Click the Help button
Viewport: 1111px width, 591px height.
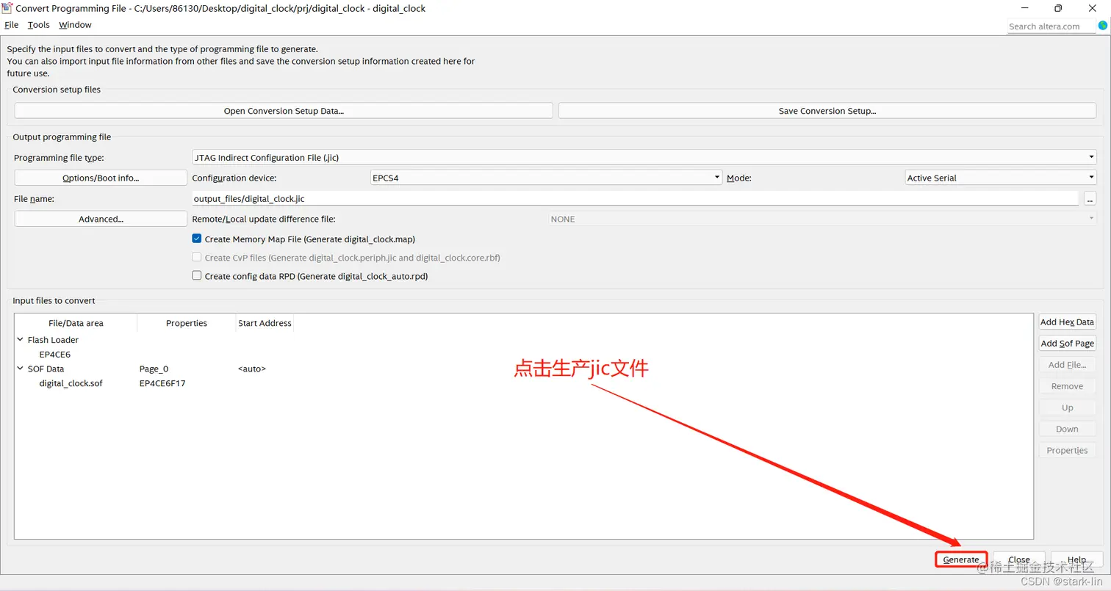[1076, 559]
